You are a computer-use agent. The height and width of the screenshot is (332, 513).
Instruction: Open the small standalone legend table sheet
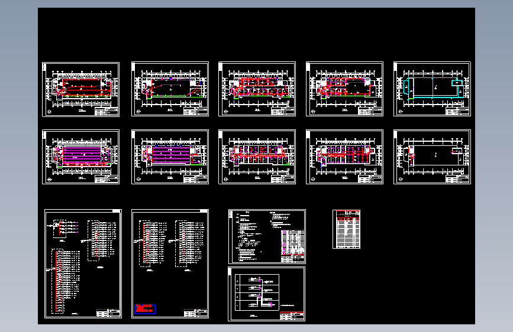[347, 229]
